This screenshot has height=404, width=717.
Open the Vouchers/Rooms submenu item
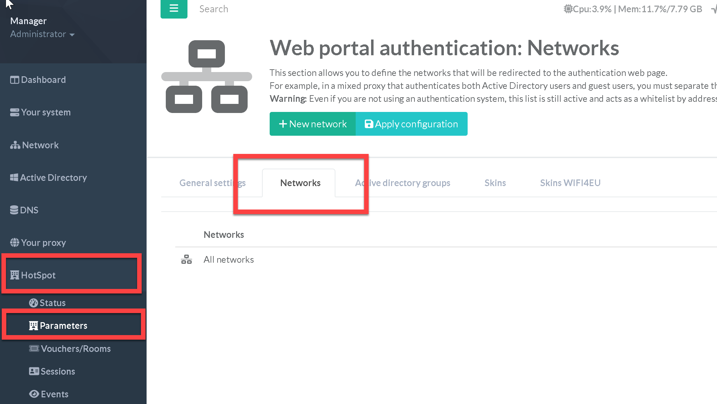coord(76,349)
